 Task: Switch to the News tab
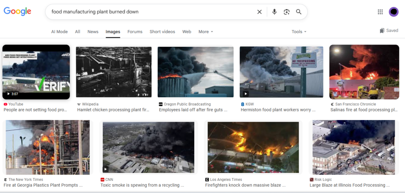coord(93,32)
